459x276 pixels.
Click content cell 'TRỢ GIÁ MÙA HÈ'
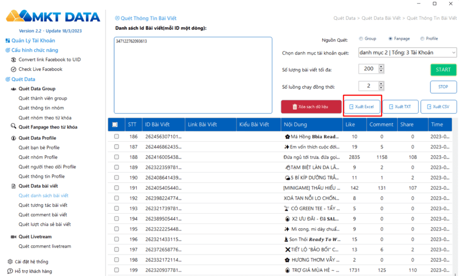[x=312, y=270]
